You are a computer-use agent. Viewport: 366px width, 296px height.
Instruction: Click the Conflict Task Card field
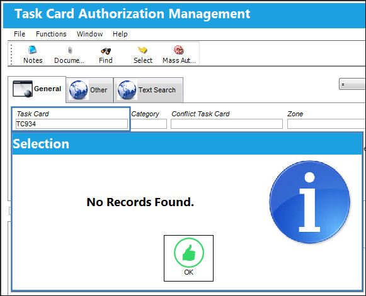point(227,124)
